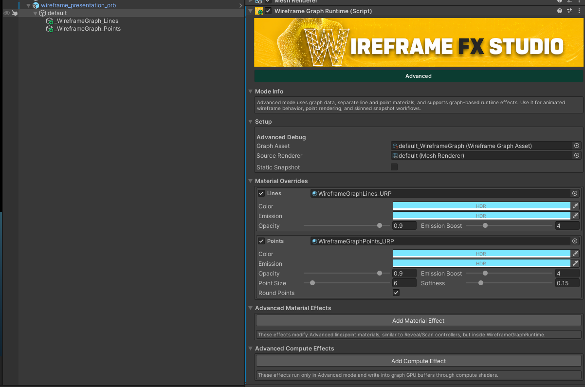
Task: Click the wireframe_presentation_orb prefab icon
Action: [x=36, y=5]
